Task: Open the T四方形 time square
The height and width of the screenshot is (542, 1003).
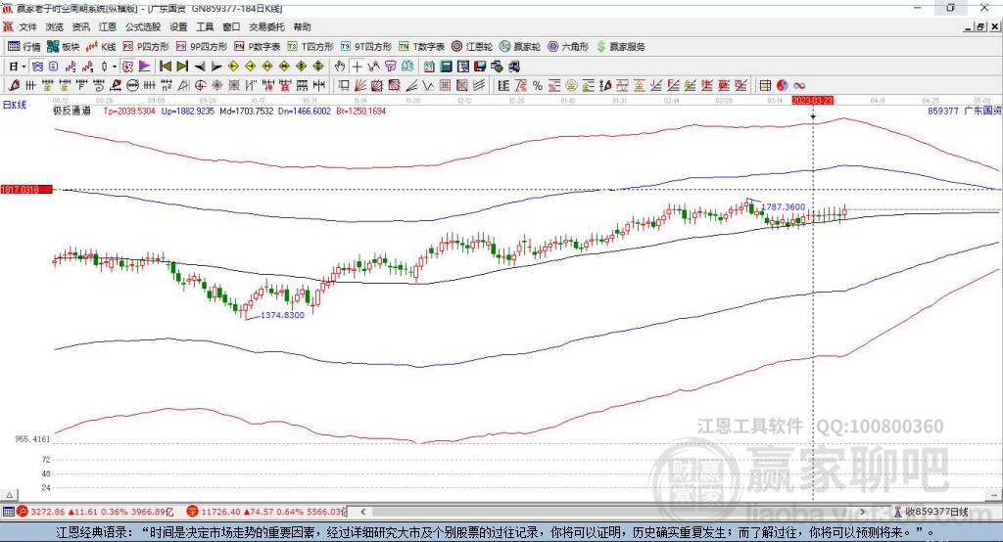Action: (310, 47)
